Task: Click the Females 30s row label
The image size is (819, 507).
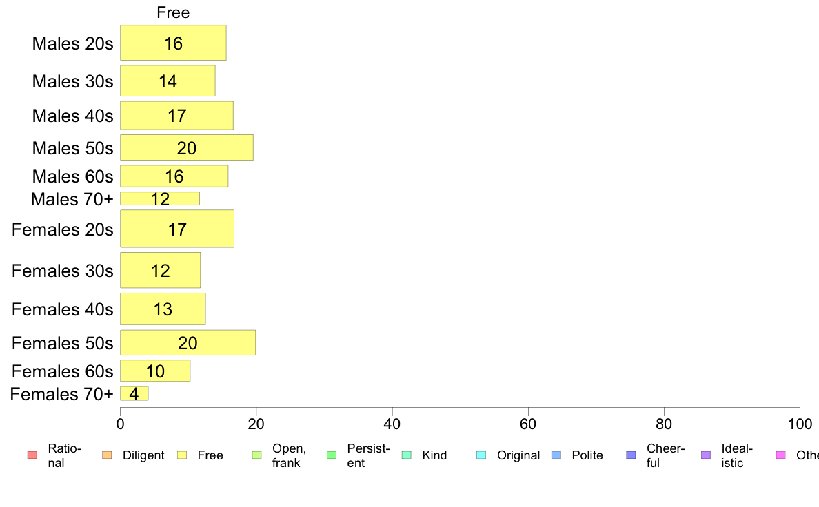Action: (x=63, y=271)
